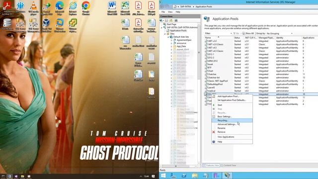Launch Google Chrome from the desktop
The image size is (318, 179).
point(86,8)
